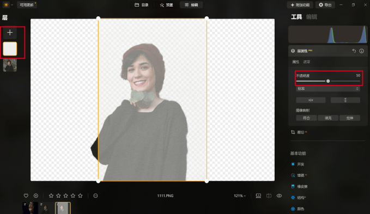Screen dimensions: 370x214
Task: Toggle before/after compare split icon
Action: tap(269, 195)
